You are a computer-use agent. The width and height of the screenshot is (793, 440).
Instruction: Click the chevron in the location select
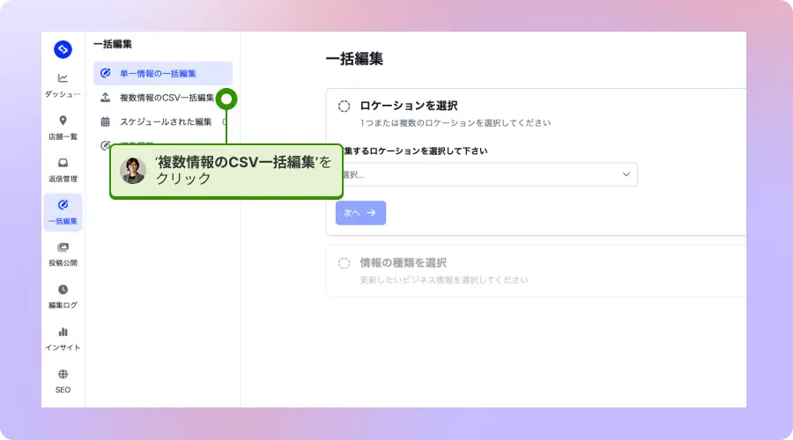[x=626, y=174]
